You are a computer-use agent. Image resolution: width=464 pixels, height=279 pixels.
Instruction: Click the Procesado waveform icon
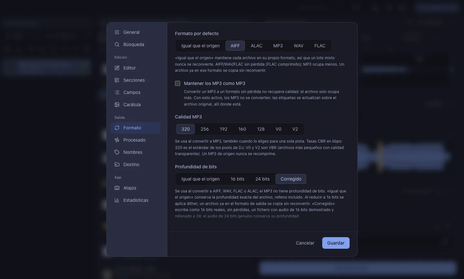point(117,140)
